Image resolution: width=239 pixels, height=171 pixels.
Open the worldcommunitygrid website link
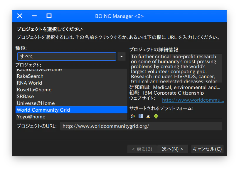(x=193, y=100)
